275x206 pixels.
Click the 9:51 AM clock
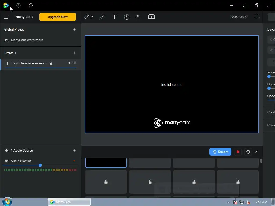point(261,202)
